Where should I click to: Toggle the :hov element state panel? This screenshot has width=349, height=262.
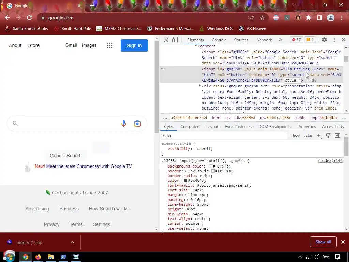point(295,136)
